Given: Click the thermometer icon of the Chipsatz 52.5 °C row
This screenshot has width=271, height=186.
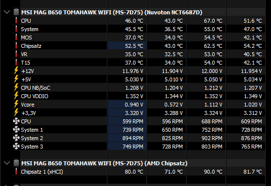Looking at the screenshot, I should coord(16,46).
